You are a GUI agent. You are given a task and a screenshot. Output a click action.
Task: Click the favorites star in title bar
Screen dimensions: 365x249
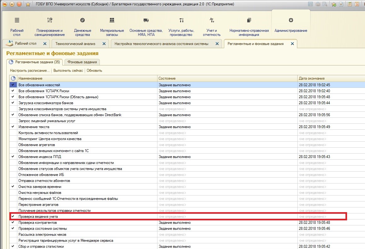(x=28, y=4)
